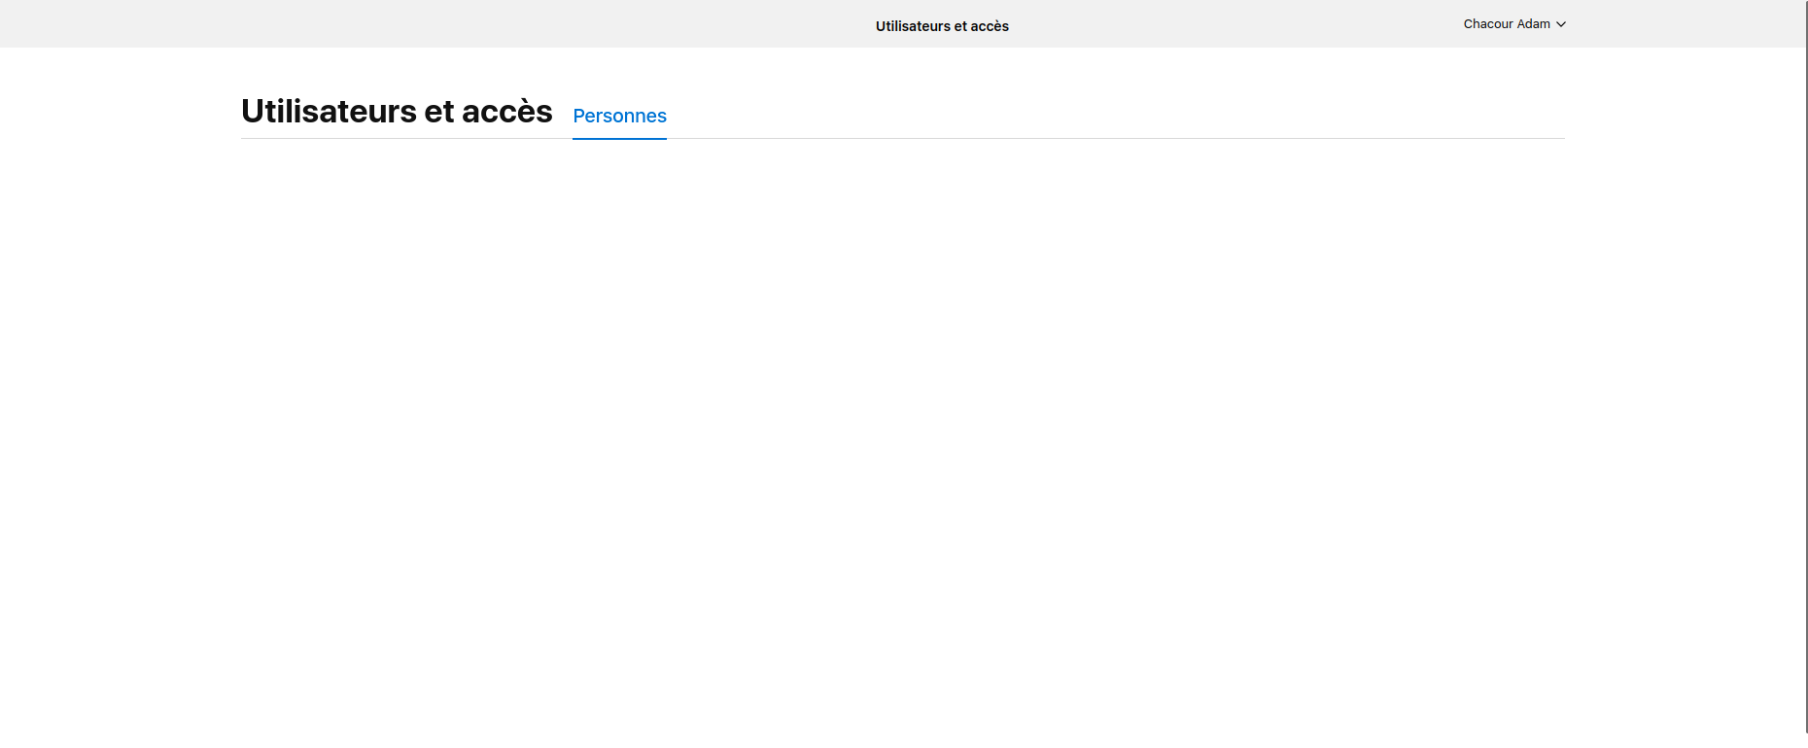Show account options via downward chevron
Image resolution: width=1808 pixels, height=748 pixels.
point(1561,24)
